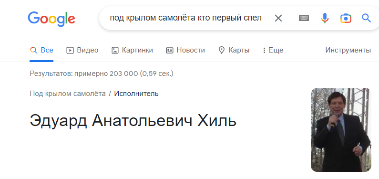
Task: Expand the Ещё menu
Action: click(273, 50)
